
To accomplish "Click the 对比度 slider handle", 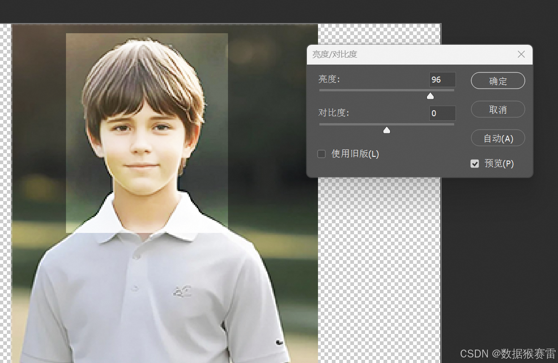I will pos(387,130).
